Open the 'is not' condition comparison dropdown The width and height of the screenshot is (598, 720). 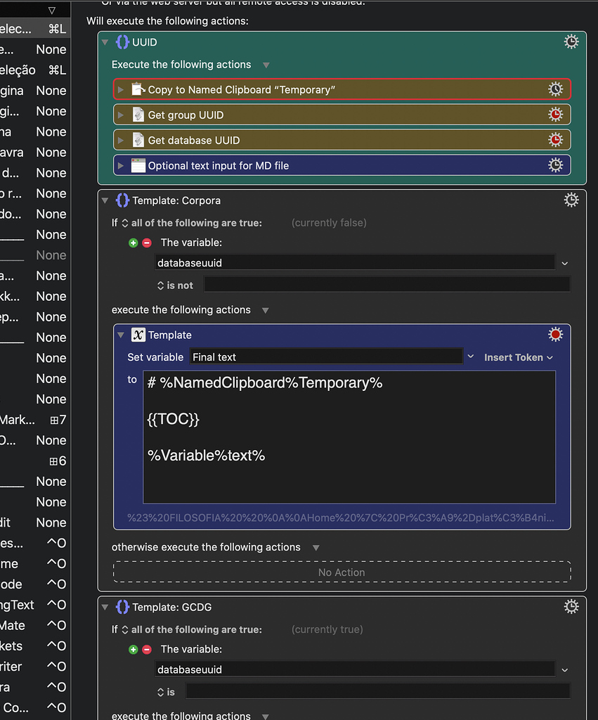175,285
